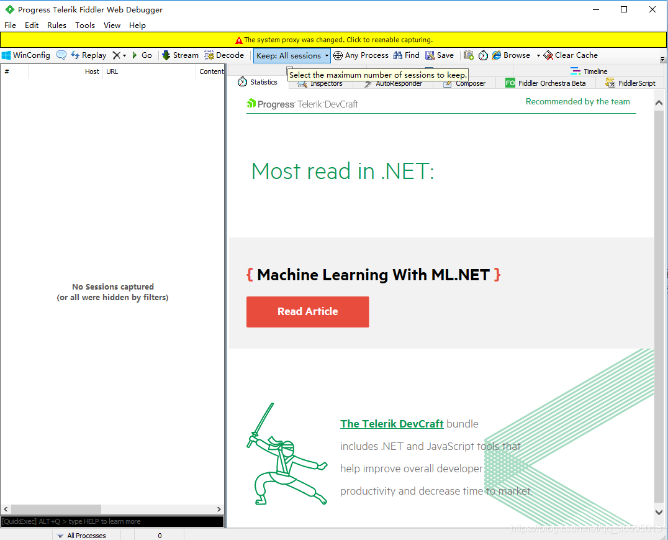Open the File menu
Image resolution: width=668 pixels, height=540 pixels.
click(x=10, y=25)
